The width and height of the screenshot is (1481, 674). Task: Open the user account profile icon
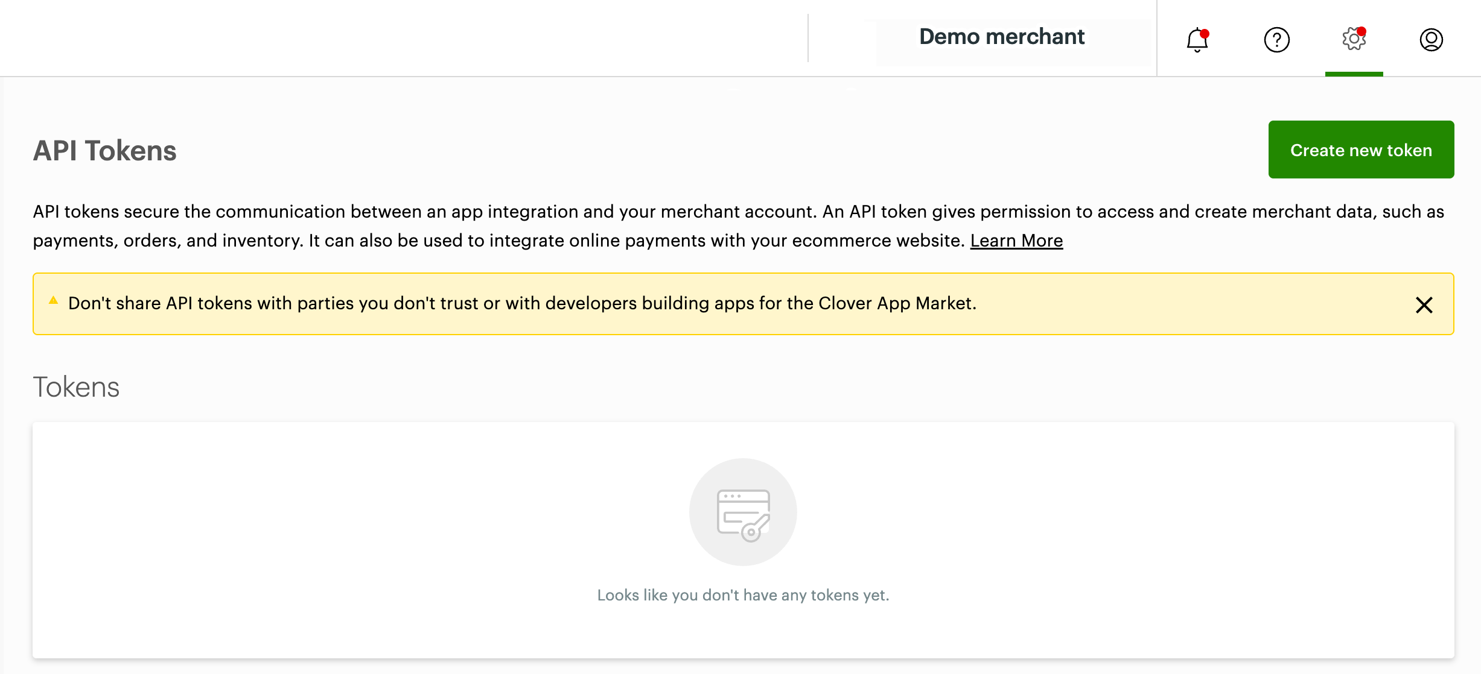pyautogui.click(x=1431, y=40)
